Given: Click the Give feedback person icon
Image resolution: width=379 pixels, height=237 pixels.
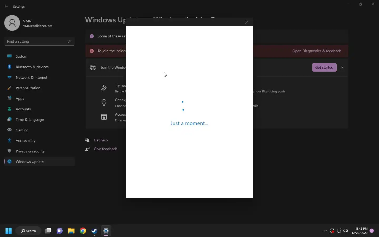Looking at the screenshot, I should 87,149.
